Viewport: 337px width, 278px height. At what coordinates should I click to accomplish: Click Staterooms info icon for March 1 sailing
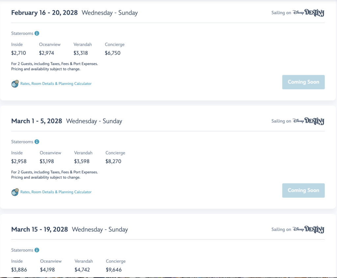(37, 141)
